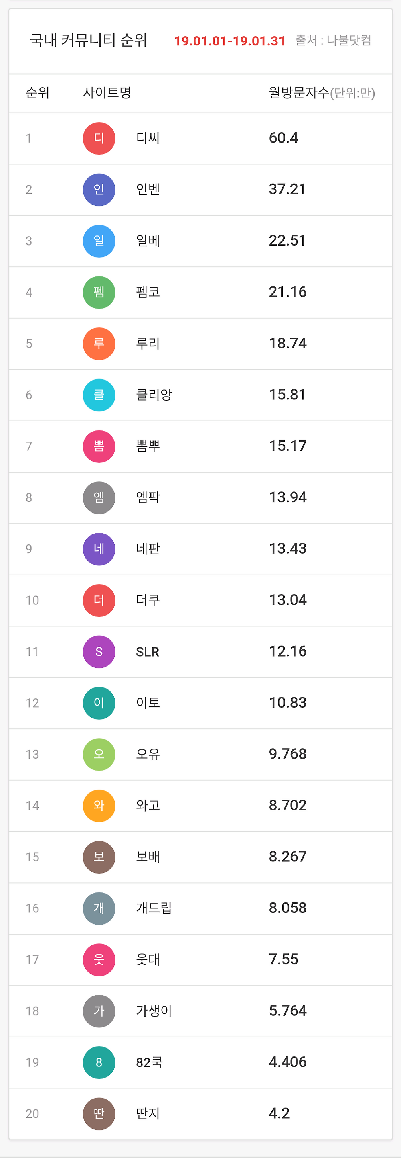
Task: Click the 사이트명 column header
Action: [107, 93]
